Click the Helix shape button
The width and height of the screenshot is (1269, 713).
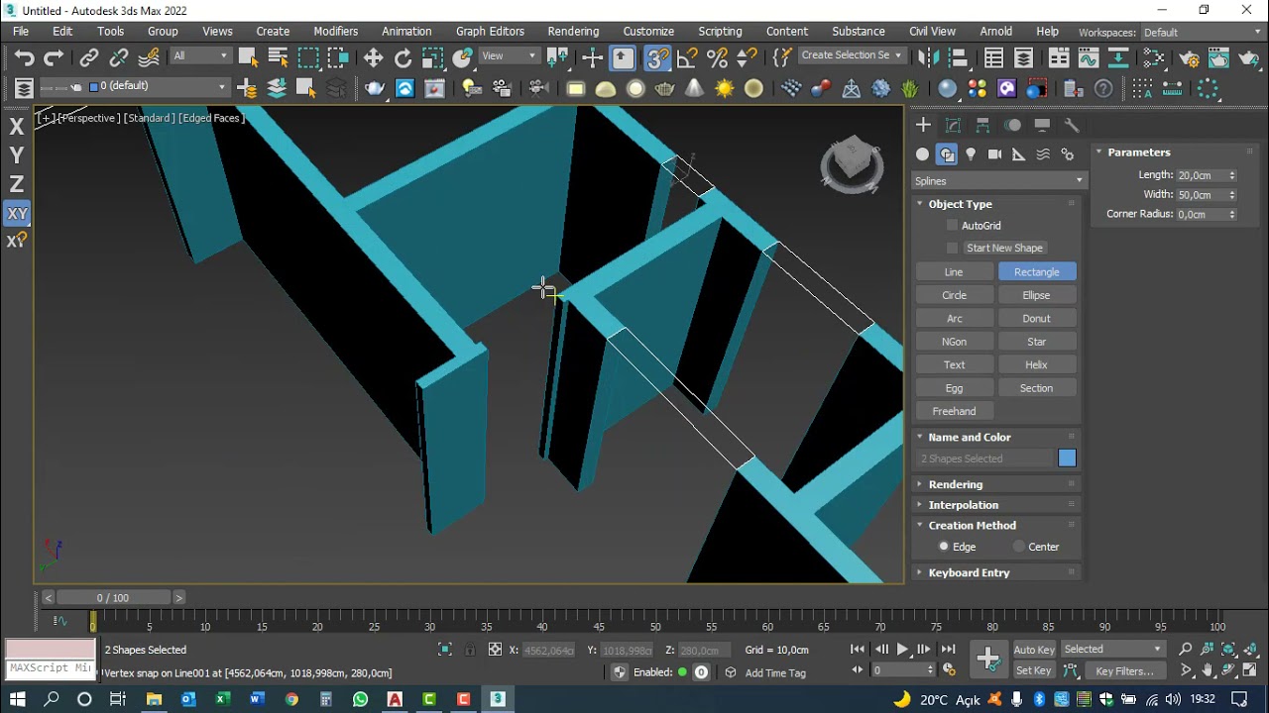[x=1036, y=364]
